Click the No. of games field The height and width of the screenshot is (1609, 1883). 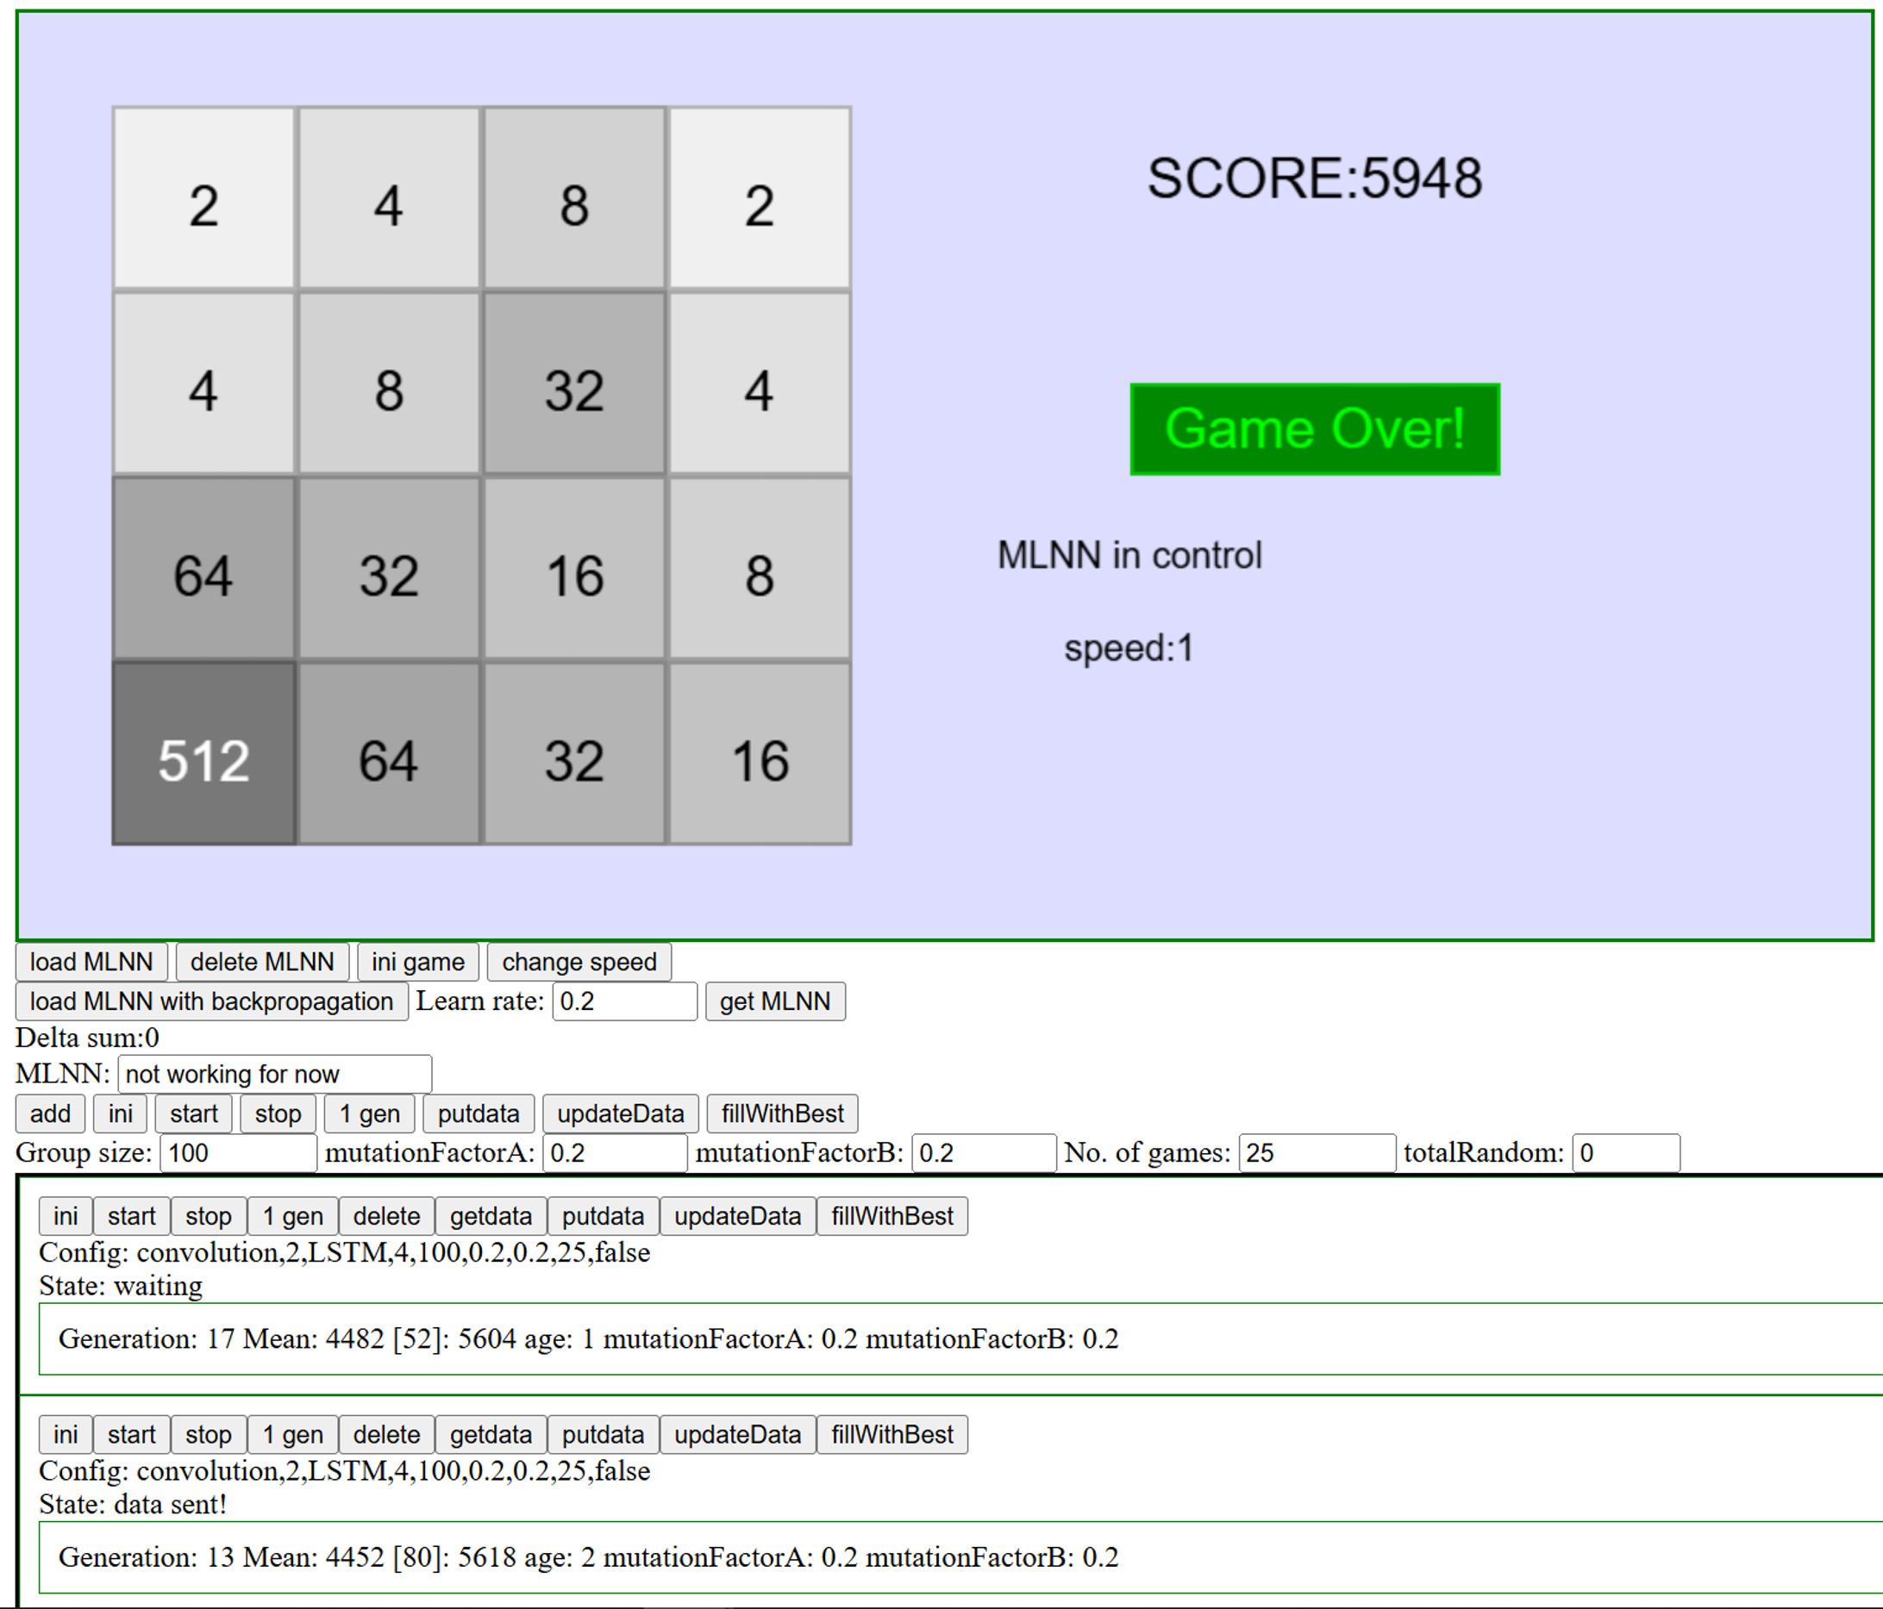(1316, 1153)
